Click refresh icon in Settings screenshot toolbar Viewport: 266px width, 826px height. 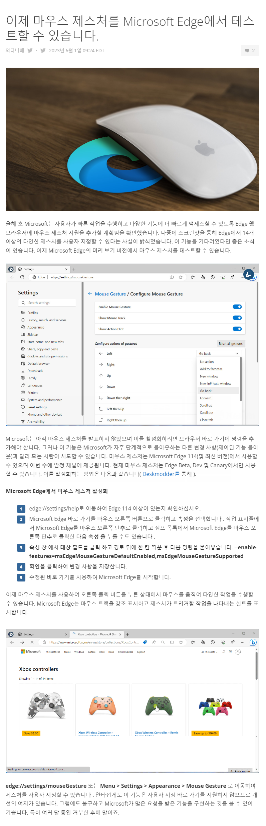pyautogui.click(x=22, y=277)
